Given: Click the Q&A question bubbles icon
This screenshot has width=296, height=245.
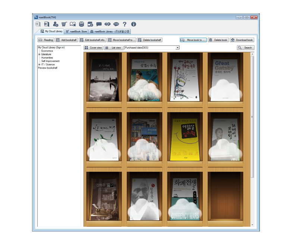Looking at the screenshot, I should [x=108, y=24].
